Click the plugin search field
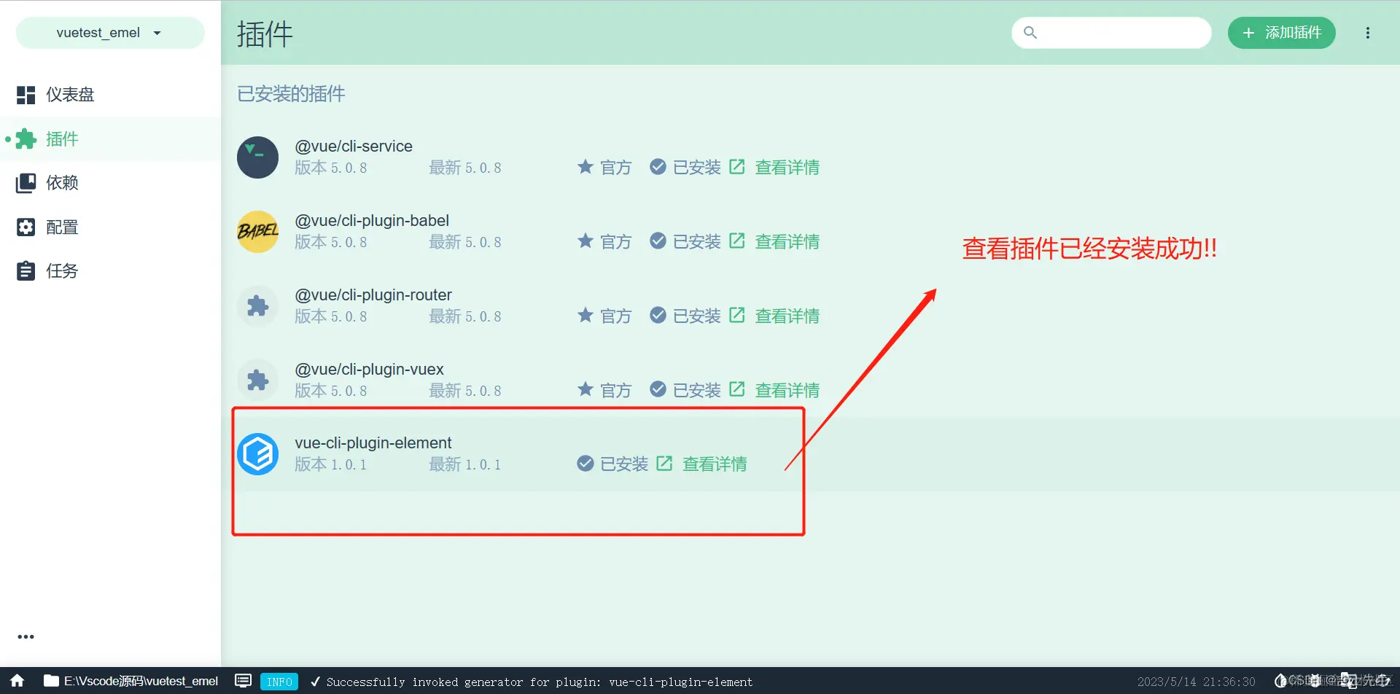The width and height of the screenshot is (1400, 694). (x=1111, y=33)
